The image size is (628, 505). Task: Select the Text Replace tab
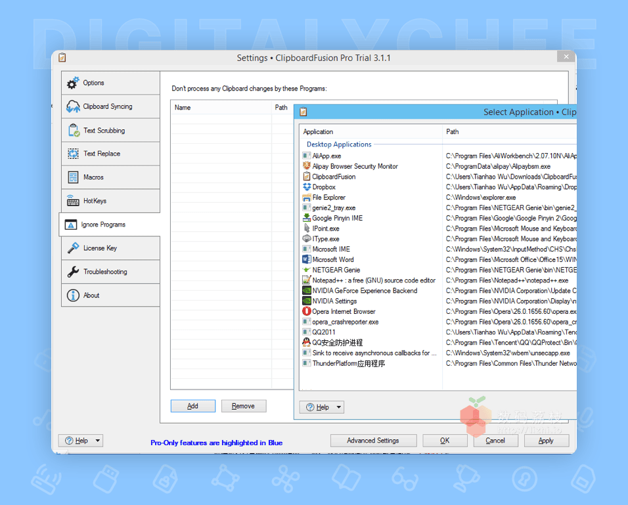click(110, 154)
